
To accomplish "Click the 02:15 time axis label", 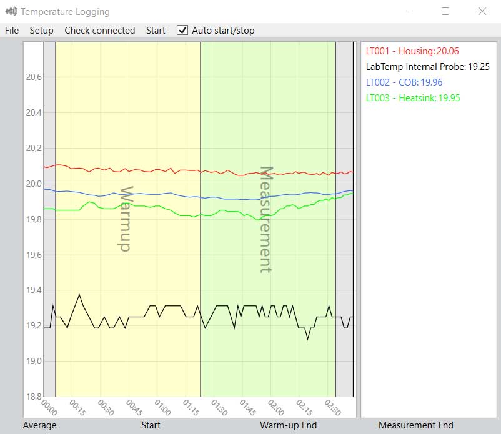I will pos(304,408).
